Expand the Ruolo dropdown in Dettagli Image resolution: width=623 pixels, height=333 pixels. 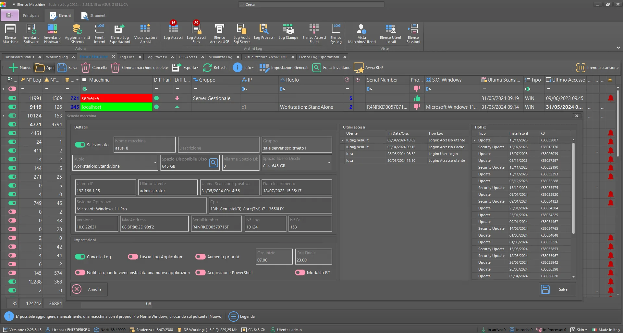(x=155, y=163)
